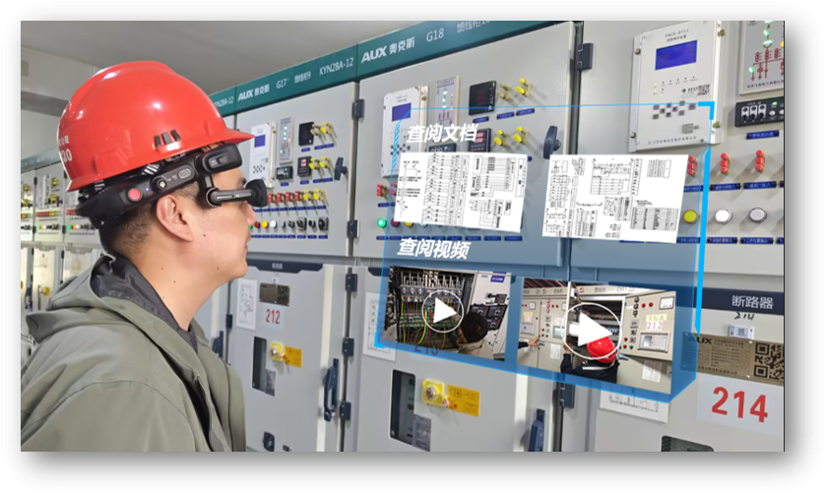Click the 212 label on left cabinet door
The width and height of the screenshot is (826, 493).
point(273,316)
